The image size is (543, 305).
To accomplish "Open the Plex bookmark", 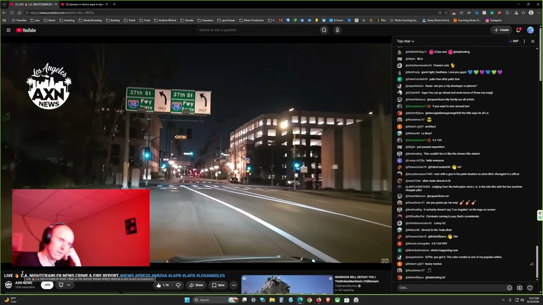I will (381, 20).
